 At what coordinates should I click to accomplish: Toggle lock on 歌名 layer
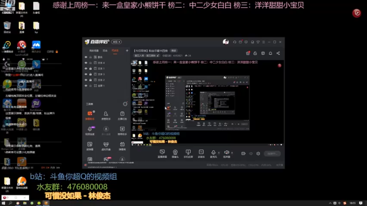(x=90, y=57)
